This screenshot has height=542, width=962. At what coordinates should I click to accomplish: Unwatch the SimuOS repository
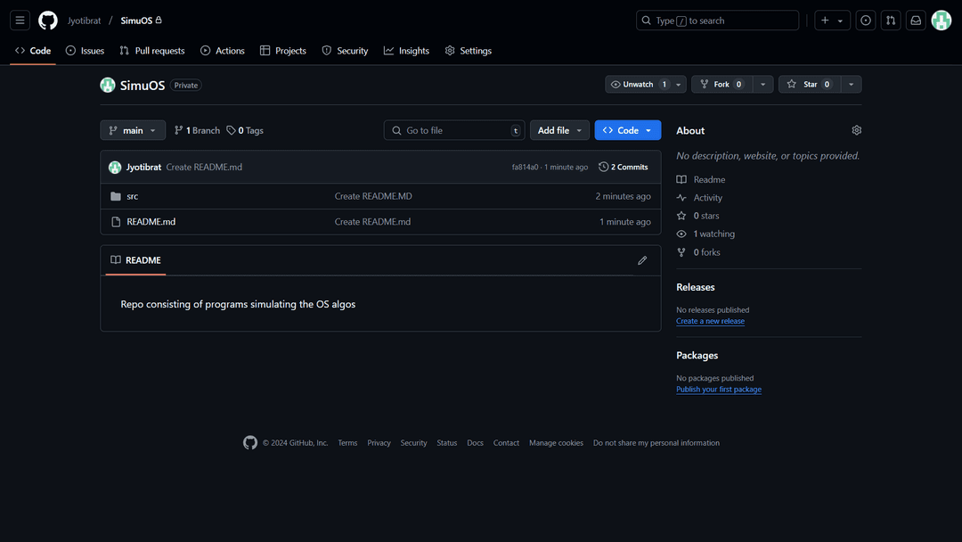pos(638,84)
